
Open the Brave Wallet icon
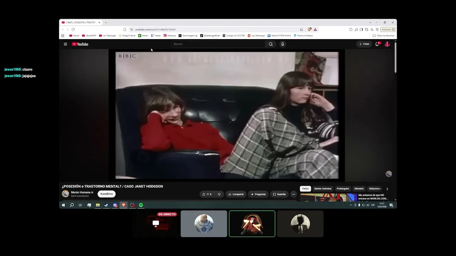tap(367, 30)
